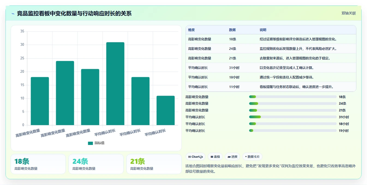Click the tallest chart bar valued 31
The height and width of the screenshot is (185, 367).
115,84
